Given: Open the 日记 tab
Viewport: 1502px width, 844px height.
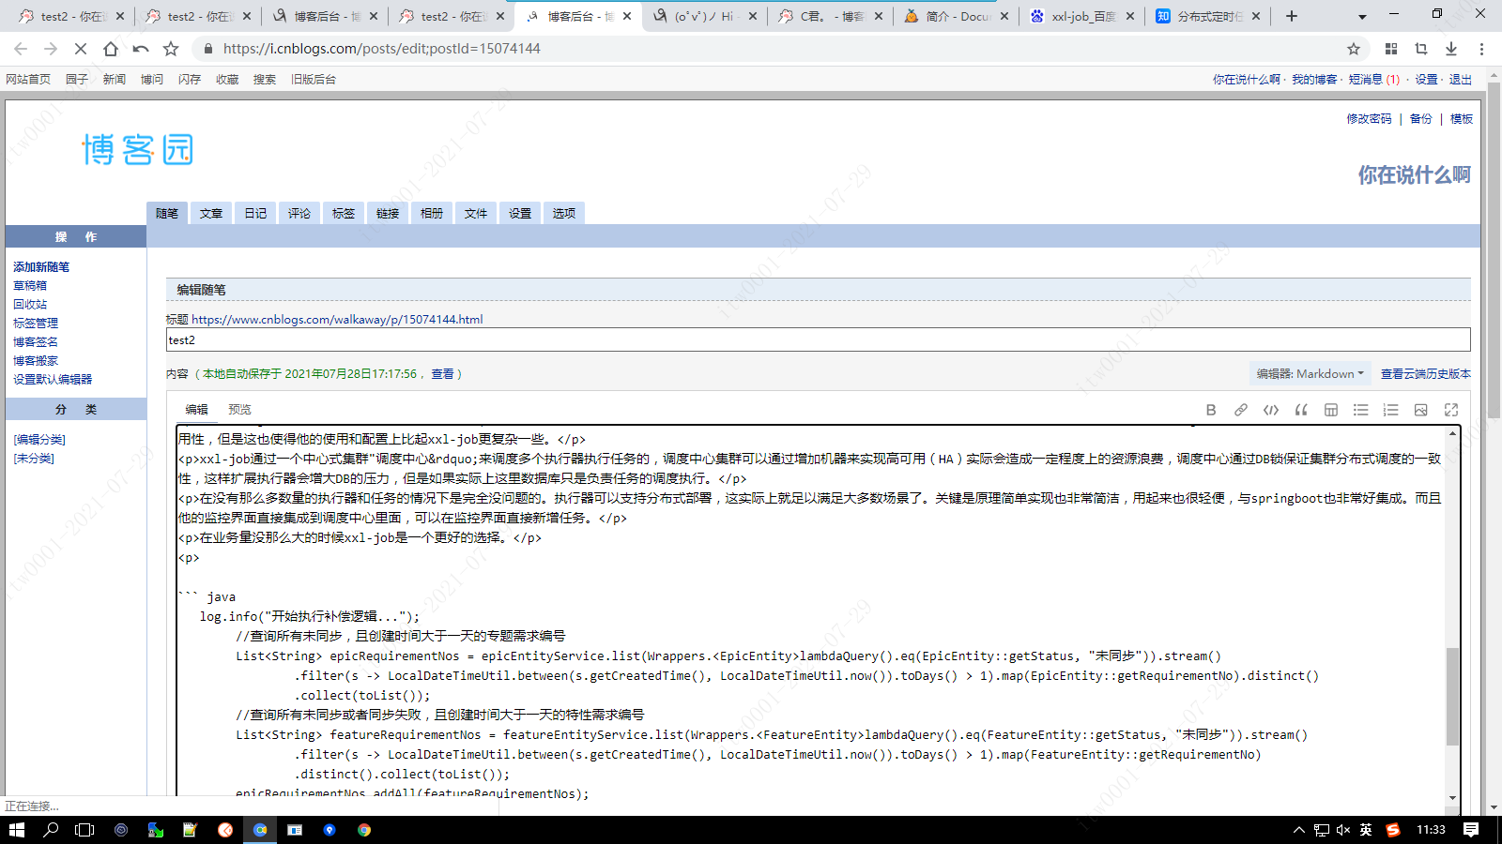Looking at the screenshot, I should click(x=255, y=214).
